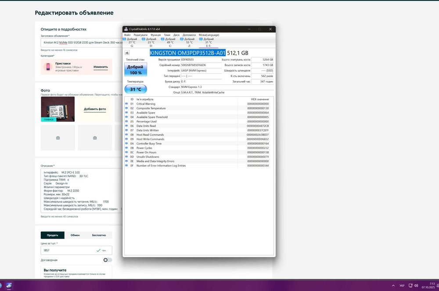The width and height of the screenshot is (439, 291).
Task: Click the main SSD photo thumbnail
Action: click(58, 109)
